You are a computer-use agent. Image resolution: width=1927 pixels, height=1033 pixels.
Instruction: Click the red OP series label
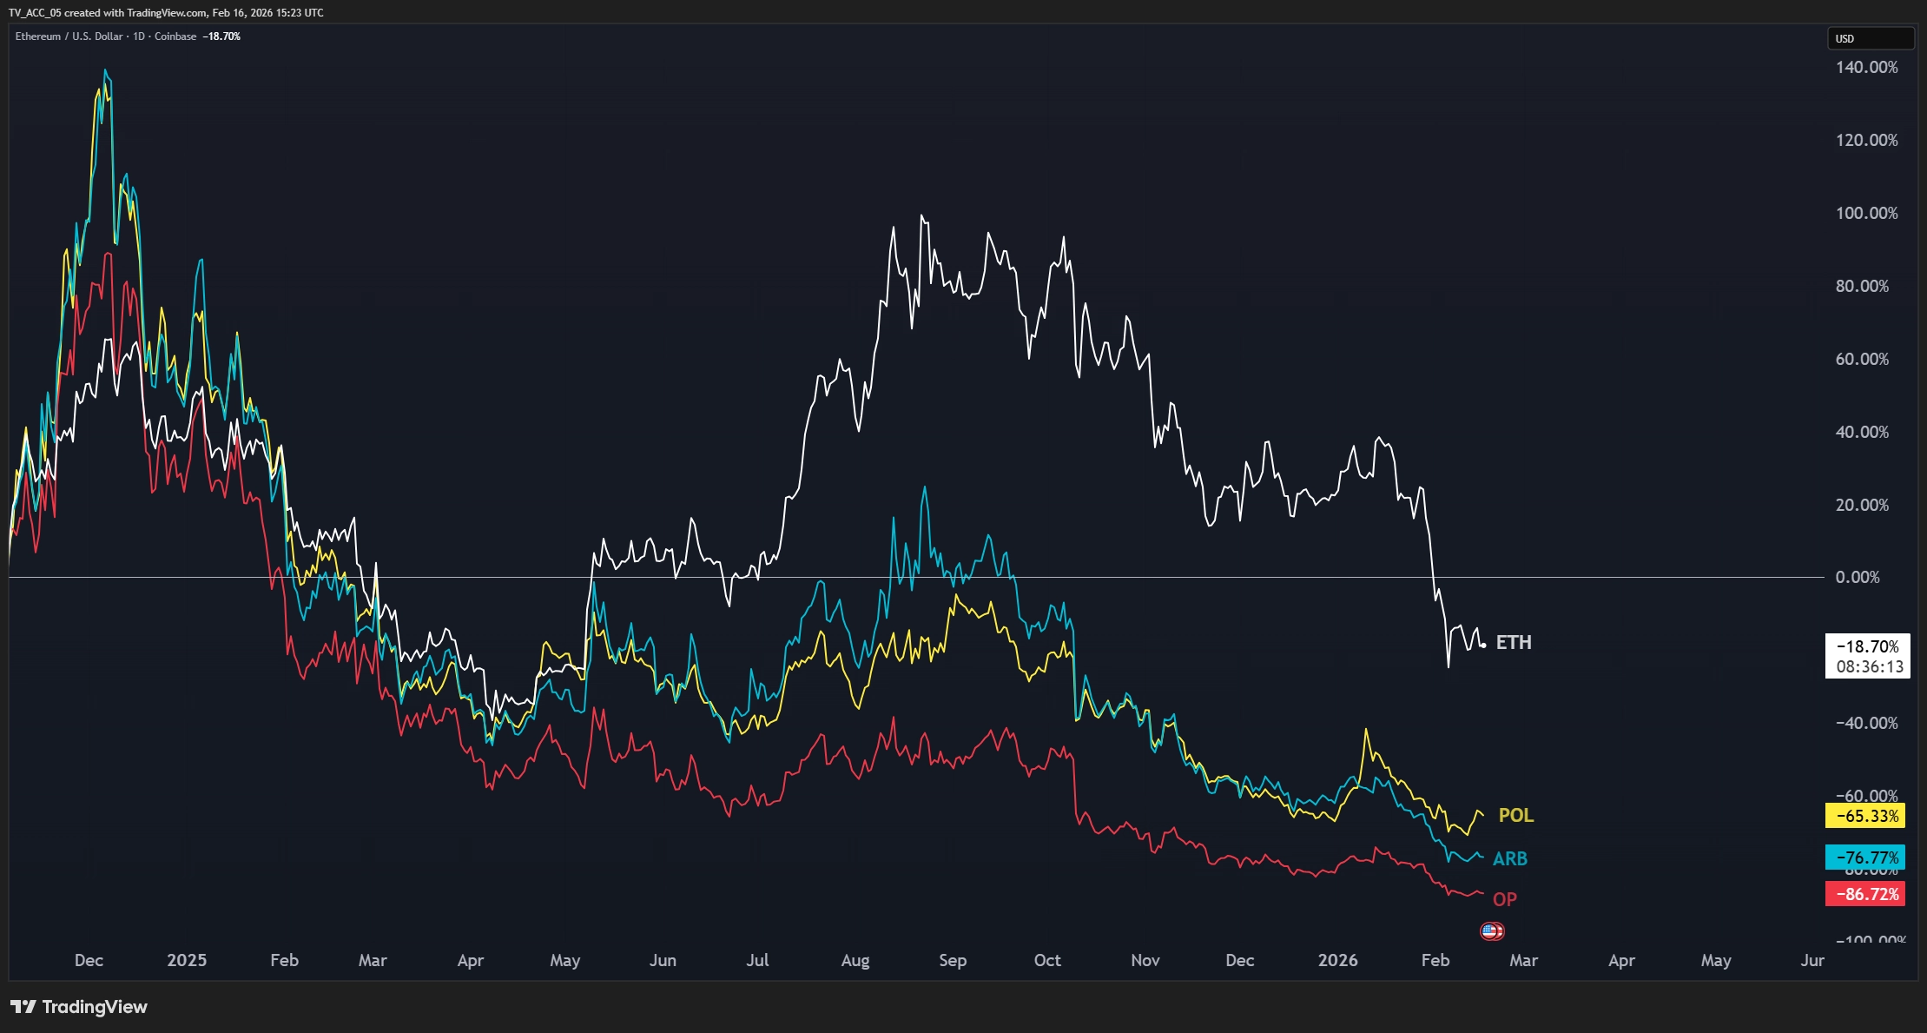point(1505,899)
